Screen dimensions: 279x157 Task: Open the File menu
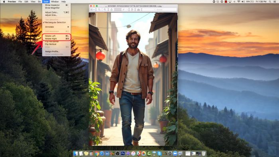click(x=20, y=2)
